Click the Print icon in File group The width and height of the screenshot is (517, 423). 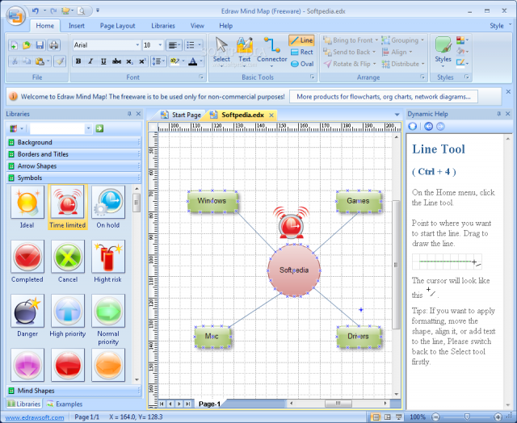point(54,45)
